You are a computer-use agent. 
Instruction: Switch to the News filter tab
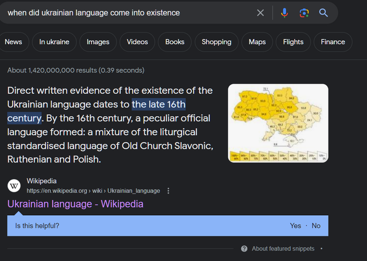click(x=13, y=42)
